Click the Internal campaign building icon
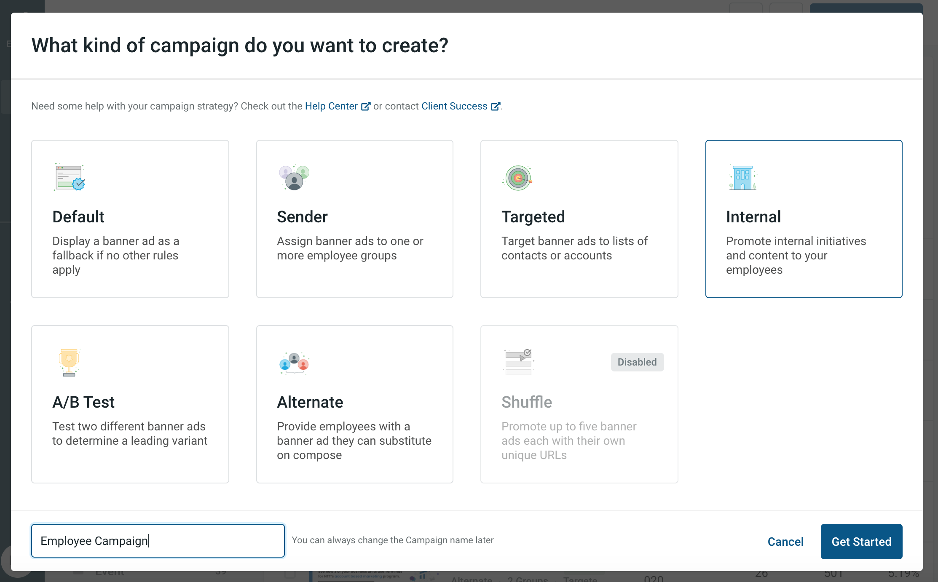 pyautogui.click(x=743, y=177)
